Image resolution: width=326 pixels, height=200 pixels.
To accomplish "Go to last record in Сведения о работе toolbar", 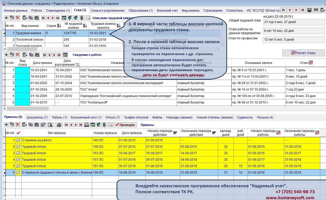I will 59,55.
